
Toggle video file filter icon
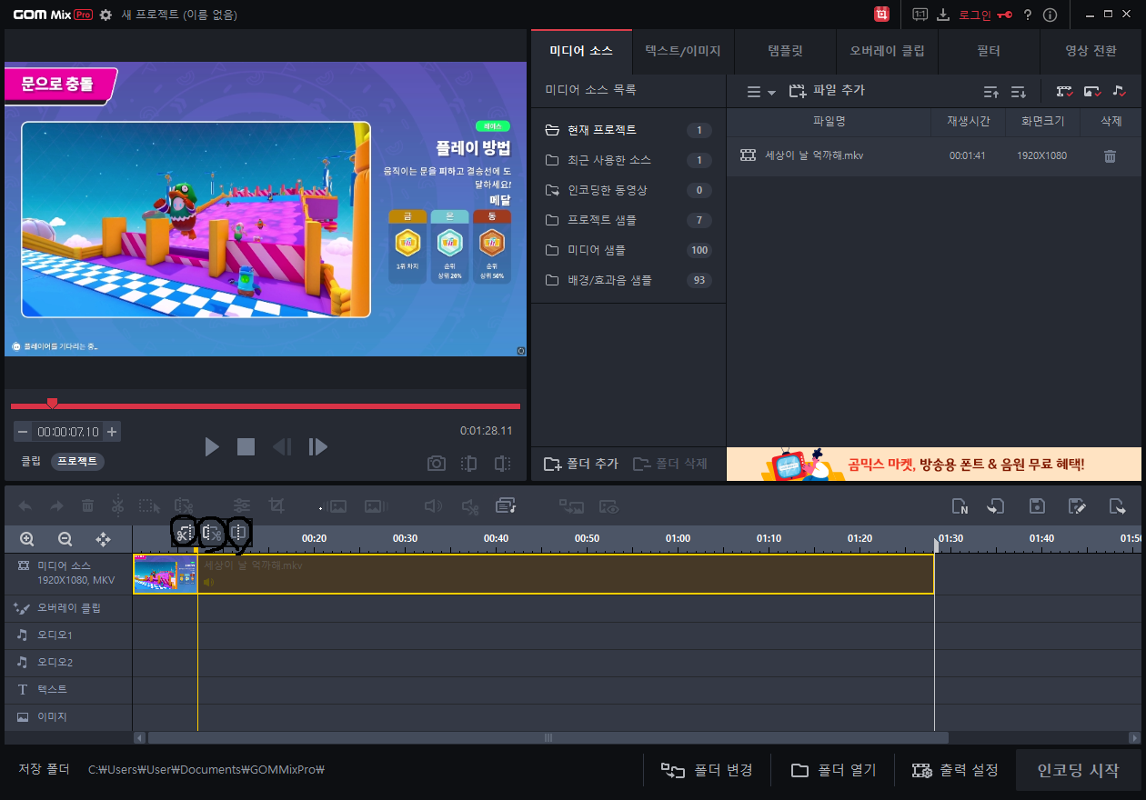[x=1064, y=92]
